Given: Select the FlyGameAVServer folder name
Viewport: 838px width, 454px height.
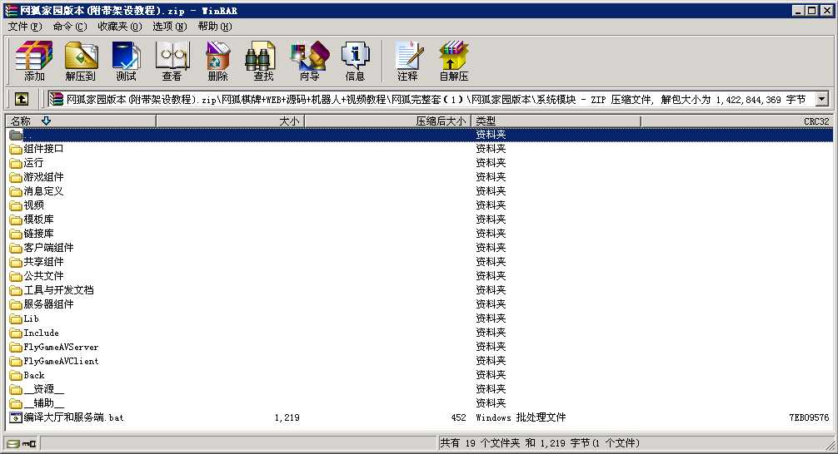Looking at the screenshot, I should tap(61, 347).
